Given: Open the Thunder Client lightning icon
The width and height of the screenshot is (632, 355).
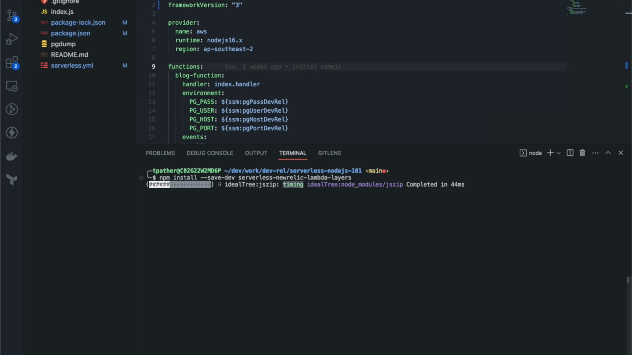Looking at the screenshot, I should pos(12,133).
